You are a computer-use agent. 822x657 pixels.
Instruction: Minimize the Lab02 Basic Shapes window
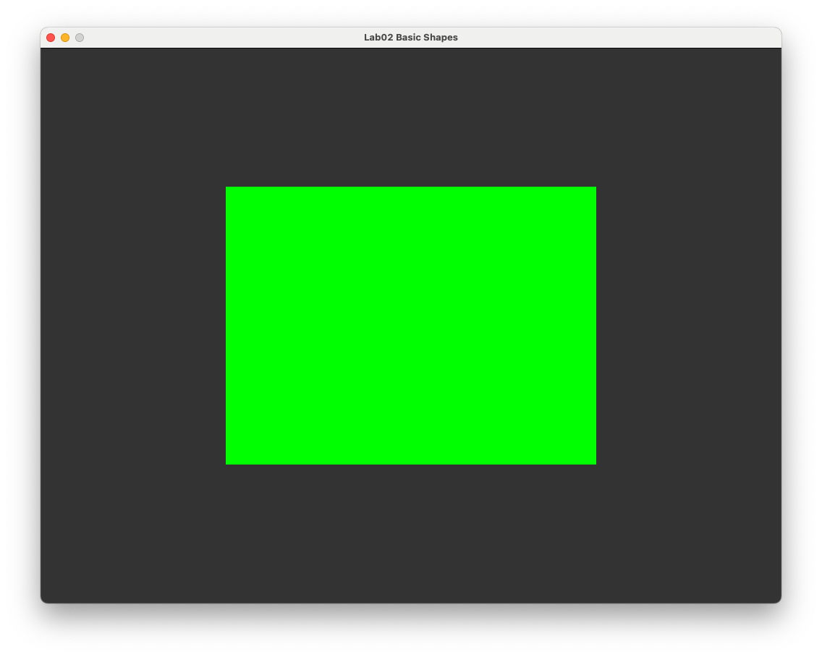(x=65, y=38)
